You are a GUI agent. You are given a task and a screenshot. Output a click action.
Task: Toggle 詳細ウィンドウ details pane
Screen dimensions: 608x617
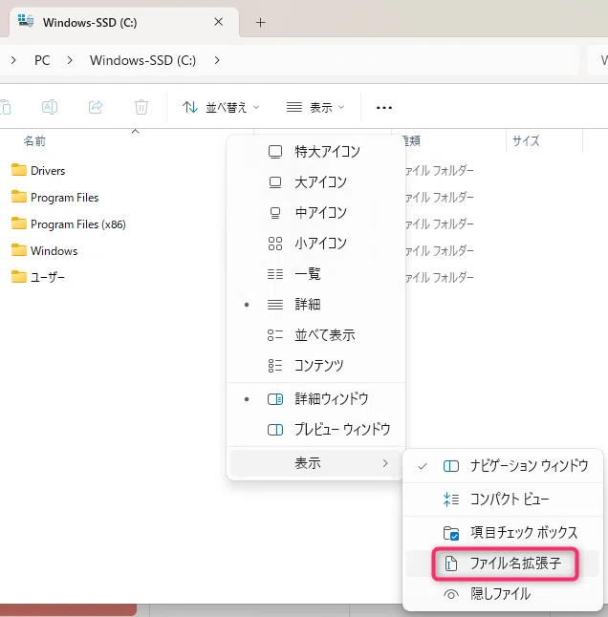pyautogui.click(x=315, y=399)
